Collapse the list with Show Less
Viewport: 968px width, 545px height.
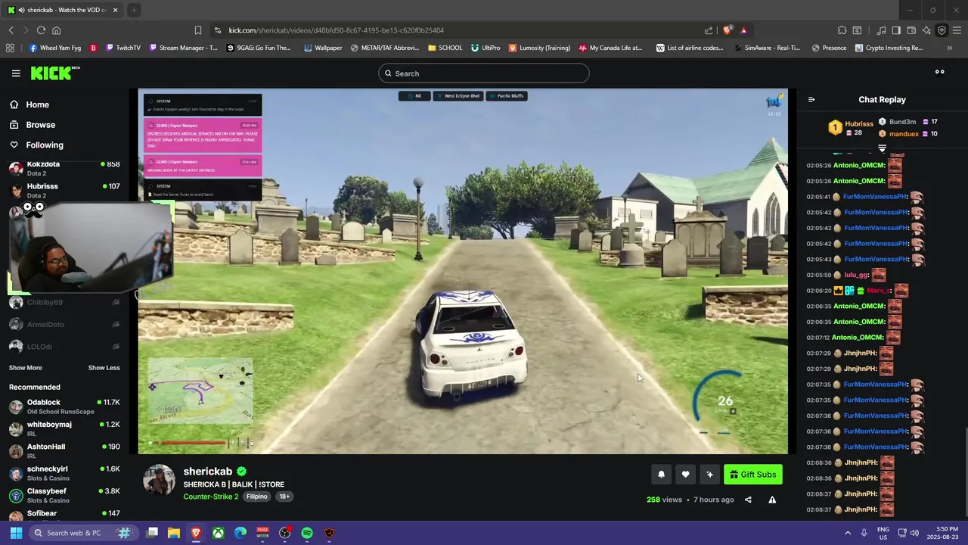104,368
